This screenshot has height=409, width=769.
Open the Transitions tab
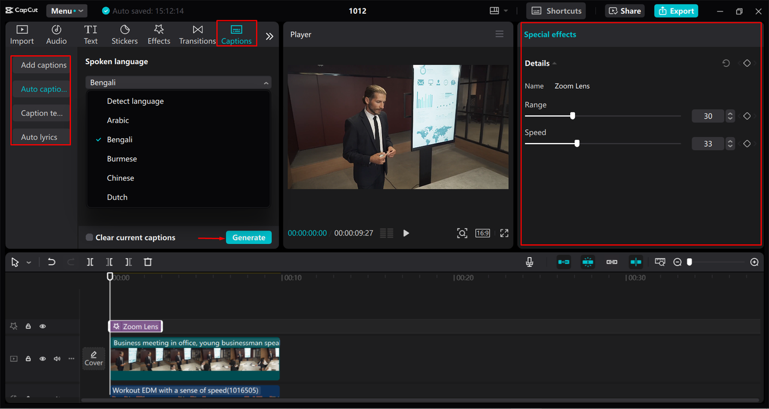197,35
